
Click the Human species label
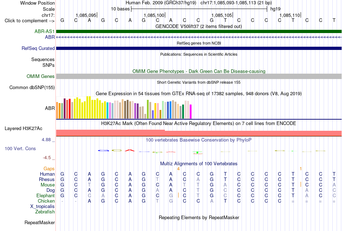(x=47, y=174)
